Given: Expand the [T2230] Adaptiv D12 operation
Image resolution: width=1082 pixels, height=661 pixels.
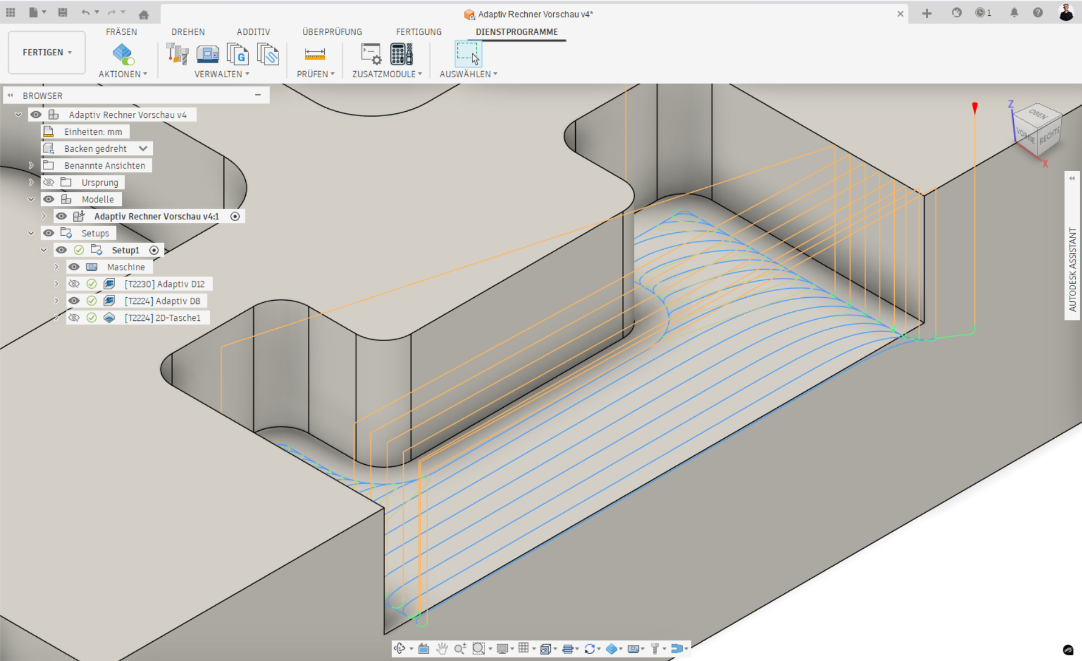Looking at the screenshot, I should pos(56,284).
